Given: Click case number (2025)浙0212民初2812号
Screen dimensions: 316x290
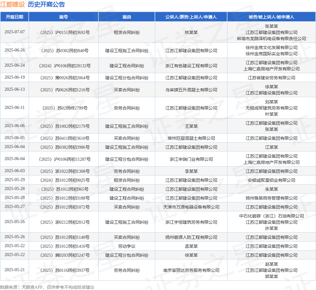Looking at the screenshot, I should click(65, 222).
